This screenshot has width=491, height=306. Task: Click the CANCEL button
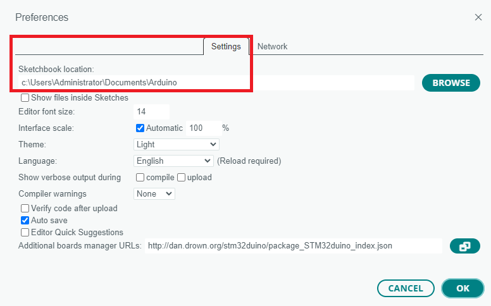pos(406,288)
